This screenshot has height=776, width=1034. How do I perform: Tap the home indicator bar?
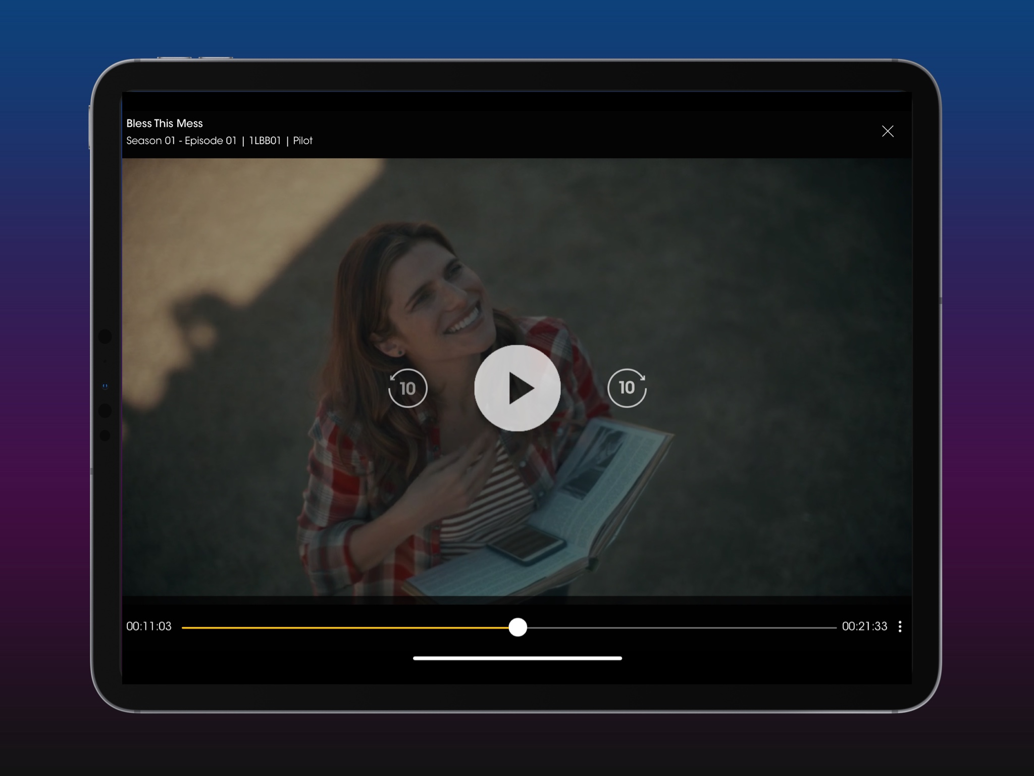(518, 658)
